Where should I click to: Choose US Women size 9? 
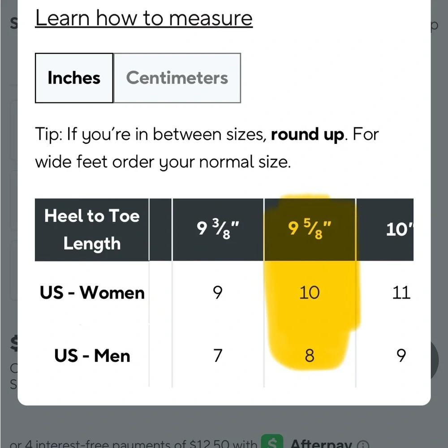click(x=217, y=293)
